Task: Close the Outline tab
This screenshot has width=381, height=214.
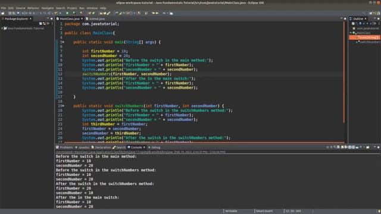Action: point(365,18)
